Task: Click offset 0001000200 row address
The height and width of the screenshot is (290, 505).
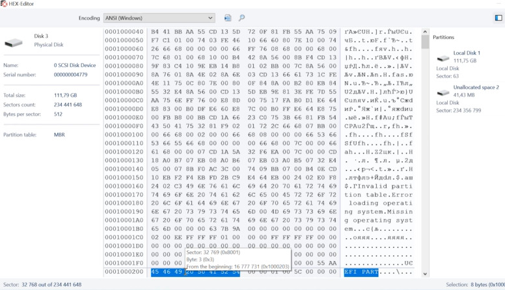Action: (124, 272)
